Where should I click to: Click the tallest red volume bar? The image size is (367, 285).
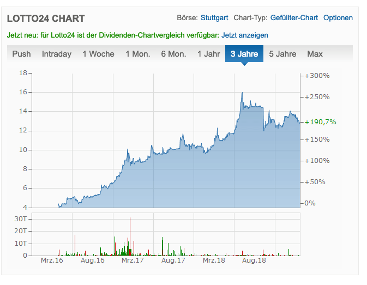130,237
